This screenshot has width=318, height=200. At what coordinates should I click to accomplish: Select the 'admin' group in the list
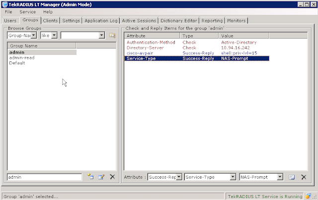pyautogui.click(x=42, y=52)
